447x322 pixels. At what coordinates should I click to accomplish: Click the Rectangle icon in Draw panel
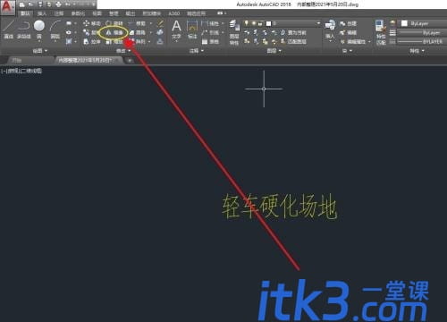point(69,23)
